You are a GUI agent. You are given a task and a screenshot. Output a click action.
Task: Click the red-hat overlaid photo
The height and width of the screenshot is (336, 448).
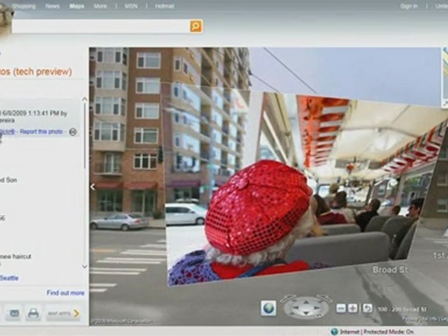click(x=291, y=189)
